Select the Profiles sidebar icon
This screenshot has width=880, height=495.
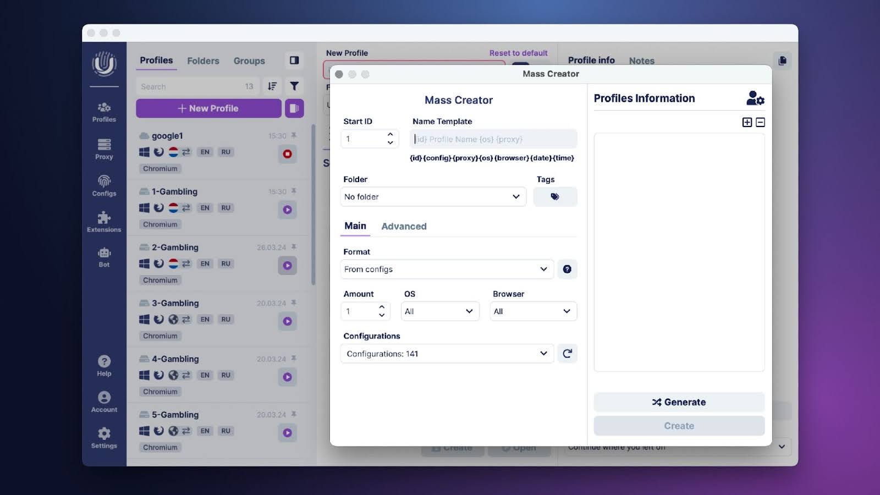[103, 111]
